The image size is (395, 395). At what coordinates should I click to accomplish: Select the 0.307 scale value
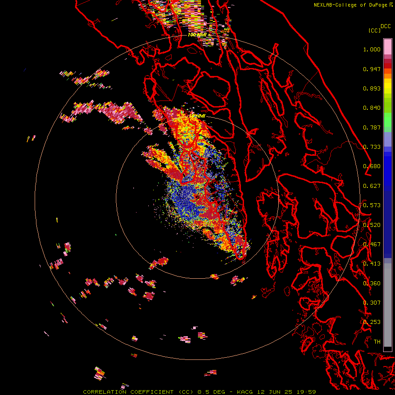tap(372, 303)
